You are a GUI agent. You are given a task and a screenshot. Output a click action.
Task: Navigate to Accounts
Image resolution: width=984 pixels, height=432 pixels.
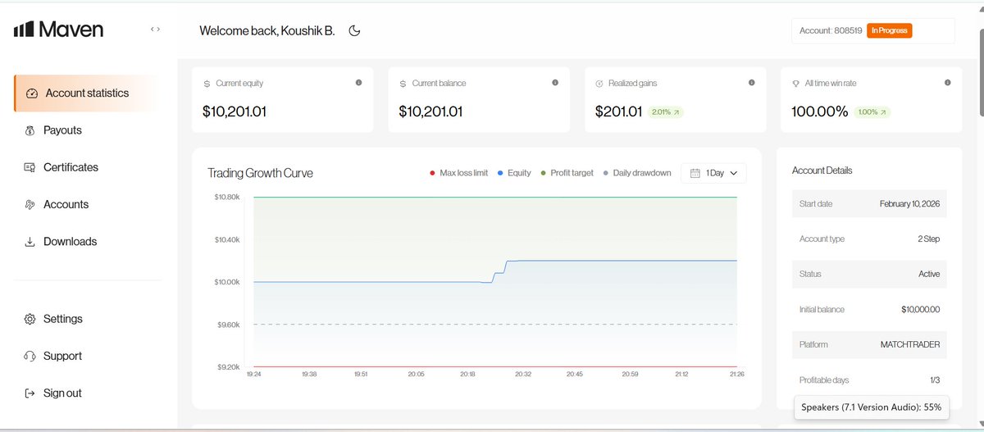pos(66,204)
